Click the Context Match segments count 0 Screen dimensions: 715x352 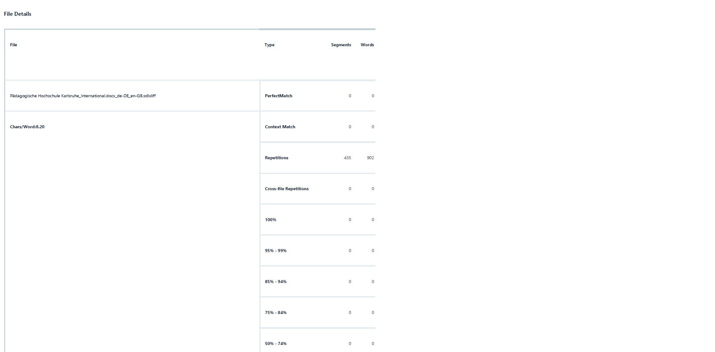pos(350,127)
